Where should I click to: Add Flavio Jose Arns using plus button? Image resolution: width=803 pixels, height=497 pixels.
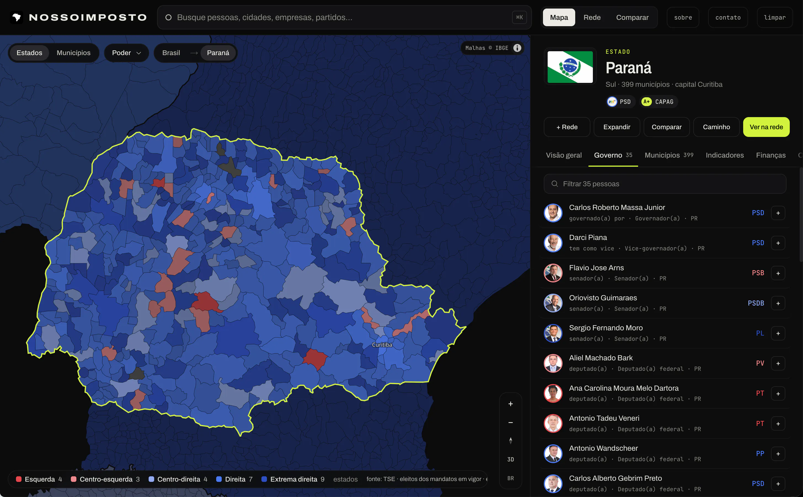coord(778,273)
